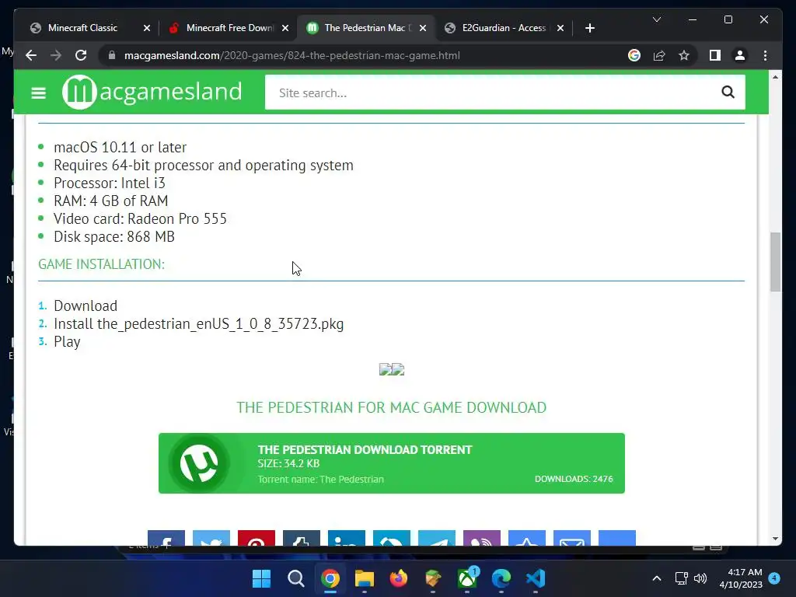The width and height of the screenshot is (796, 597).
Task: Click 'Install the_pedestrian_enUS_1_0_8_35723.pkg' text
Action: [x=198, y=324]
